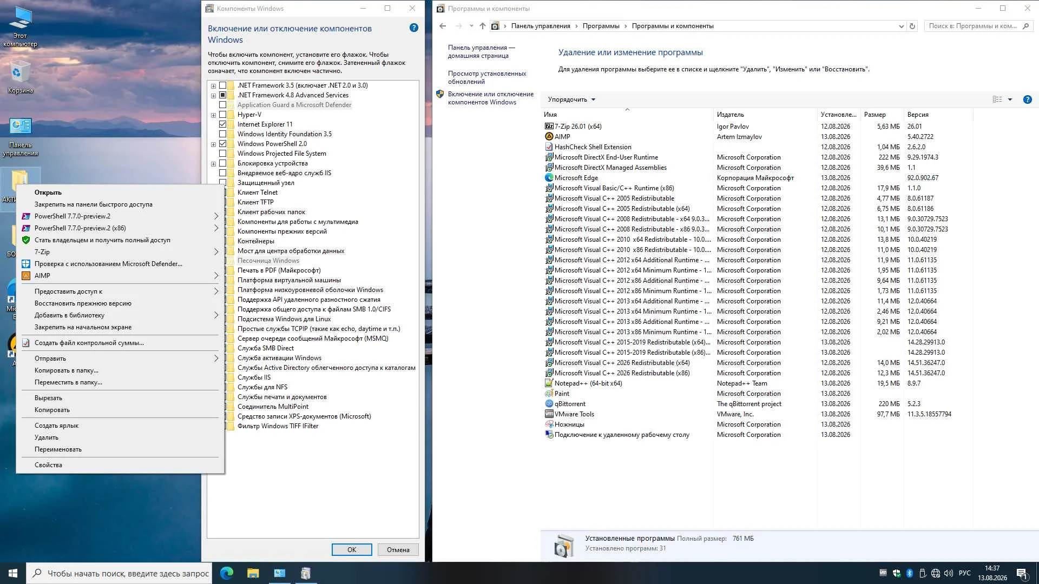
Task: Click Bluetooth icon in system tray
Action: pyautogui.click(x=910, y=573)
